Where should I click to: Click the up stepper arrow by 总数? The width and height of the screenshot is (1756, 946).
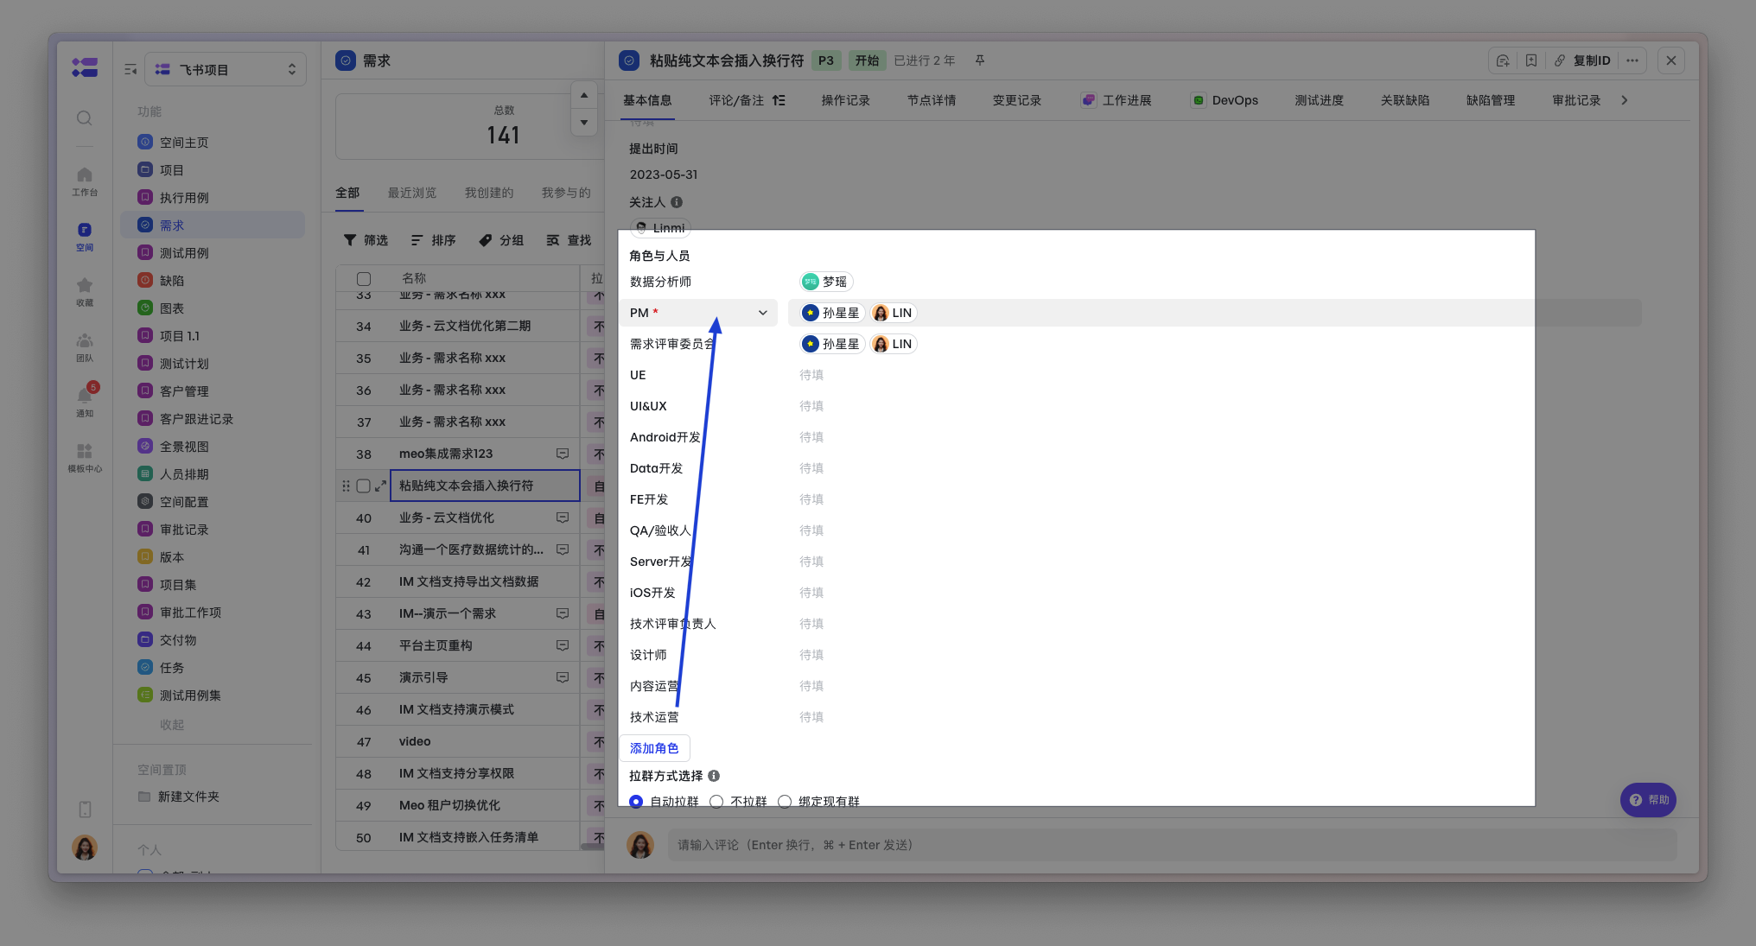(584, 95)
